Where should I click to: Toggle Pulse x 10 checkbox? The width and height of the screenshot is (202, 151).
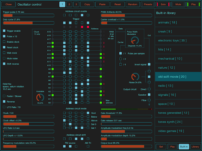point(4,36)
